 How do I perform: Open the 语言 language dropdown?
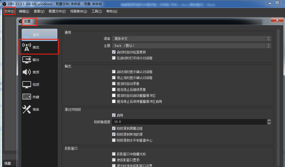pyautogui.click(x=191, y=39)
